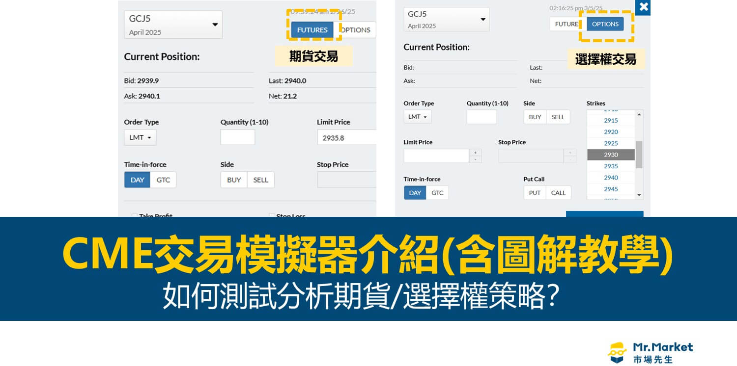Screen dimensions: 737x366
Task: Toggle DAY time-in-force in futures panel
Action: coord(137,180)
